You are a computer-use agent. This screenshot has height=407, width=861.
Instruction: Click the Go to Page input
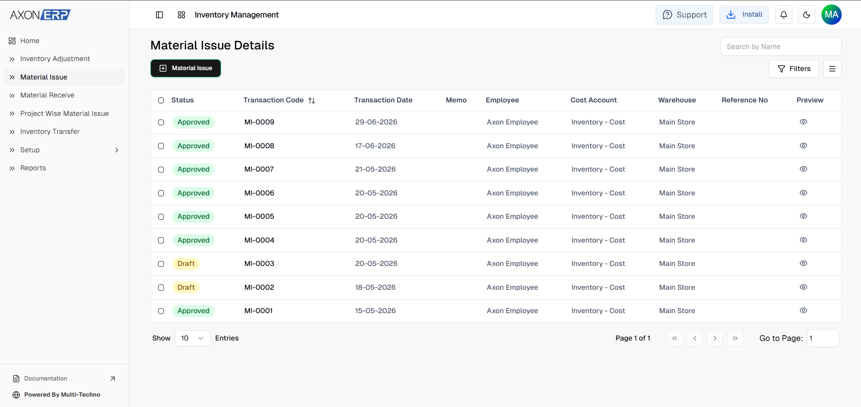coord(823,338)
